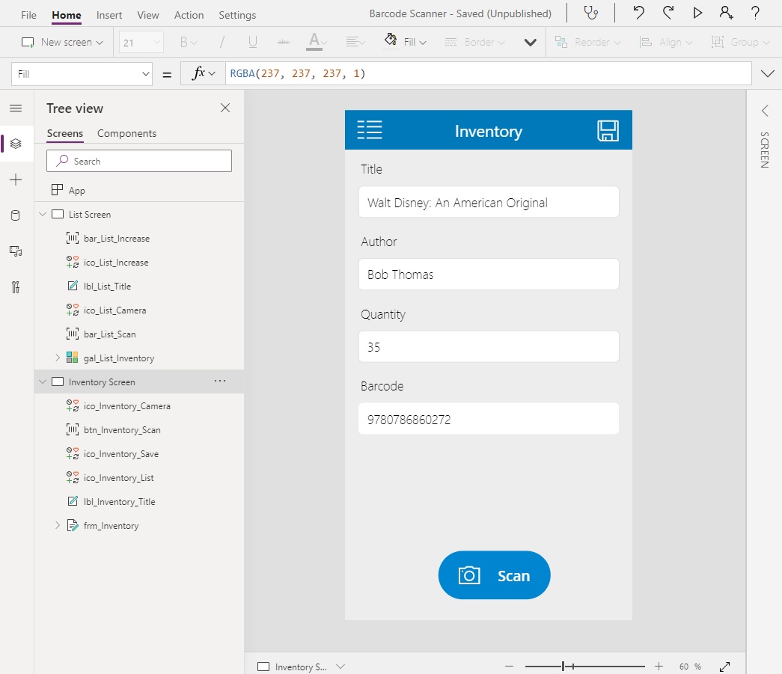Open the Data sources sidebar icon
Image resolution: width=782 pixels, height=674 pixels.
(16, 216)
